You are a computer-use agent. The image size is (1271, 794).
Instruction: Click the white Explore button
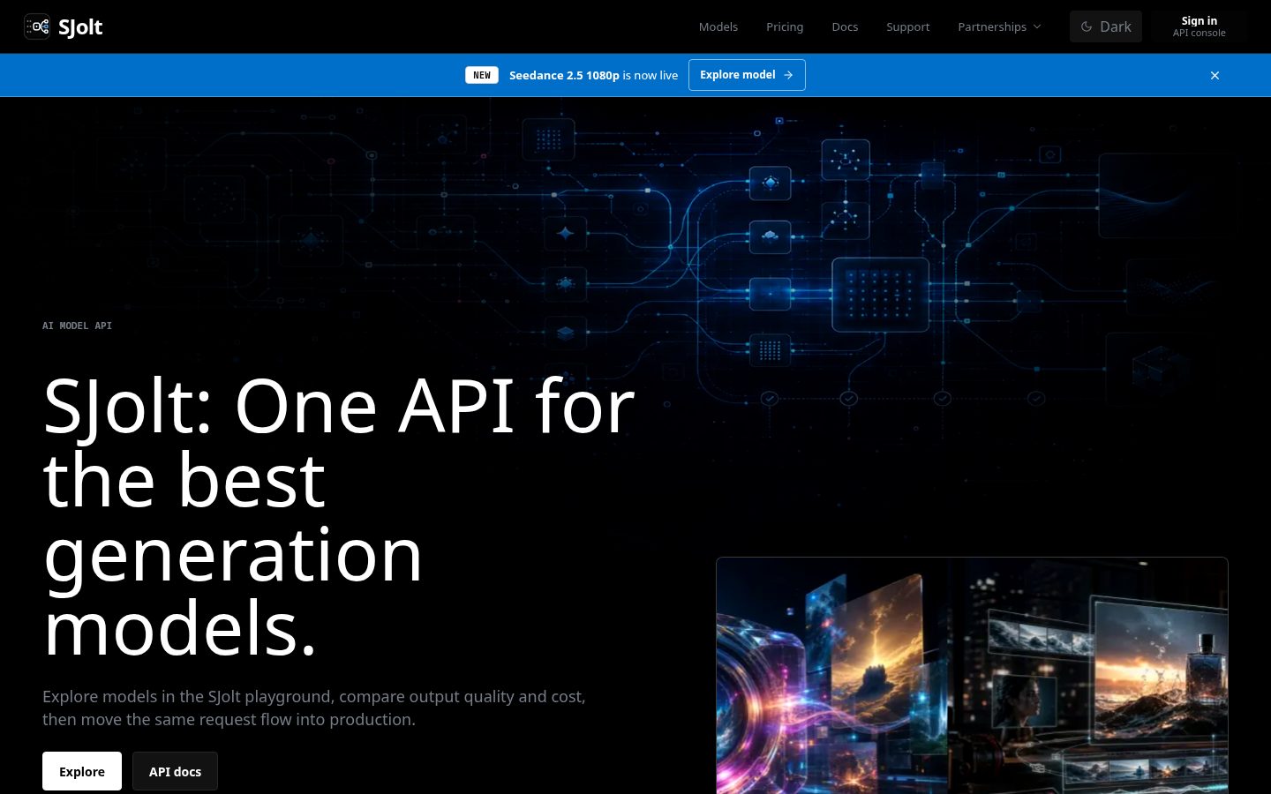pyautogui.click(x=82, y=771)
